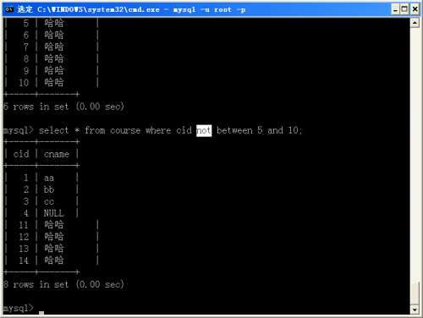This screenshot has height=318, width=423.
Task: Open the cmd.exe system menu icon
Action: pyautogui.click(x=9, y=9)
